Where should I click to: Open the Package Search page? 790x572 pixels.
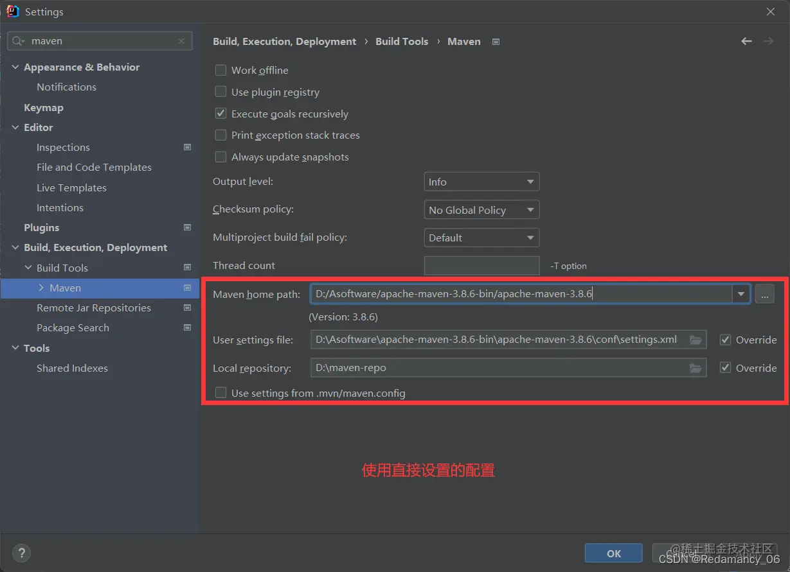click(x=73, y=327)
